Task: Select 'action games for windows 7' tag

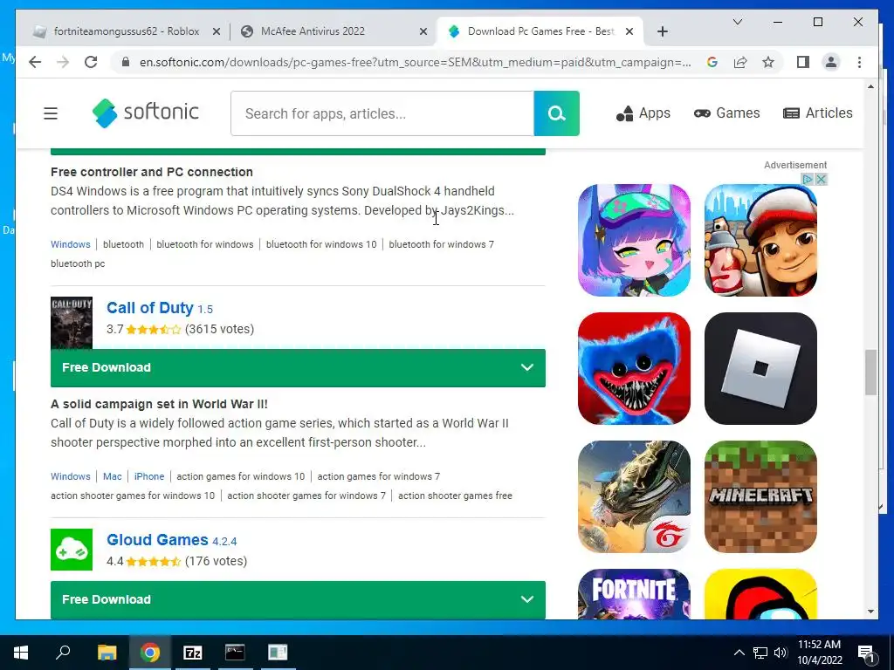Action: (x=379, y=476)
